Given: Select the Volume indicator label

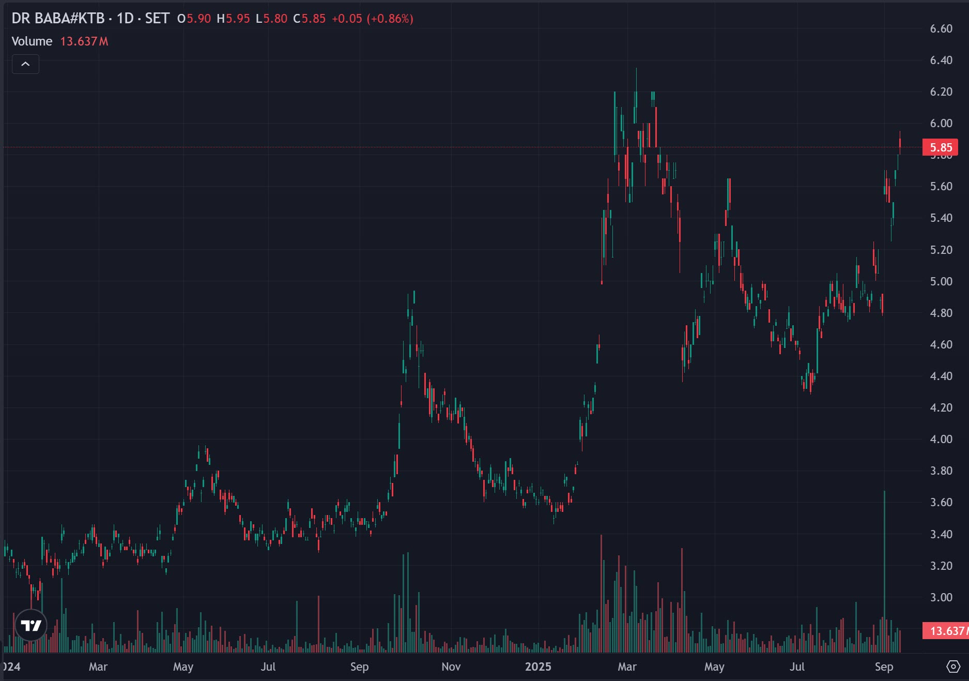Looking at the screenshot, I should 32,41.
